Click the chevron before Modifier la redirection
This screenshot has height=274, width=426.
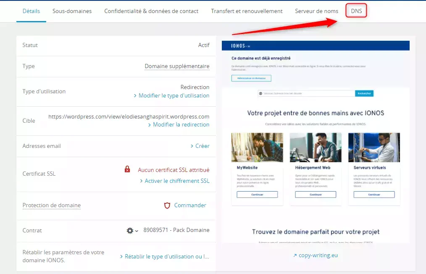(x=150, y=125)
